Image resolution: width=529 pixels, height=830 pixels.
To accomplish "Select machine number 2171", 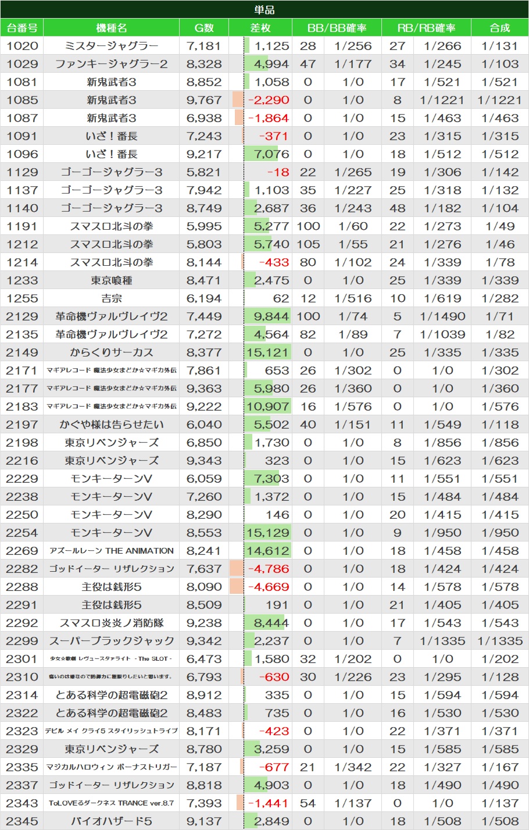I will pos(22,371).
